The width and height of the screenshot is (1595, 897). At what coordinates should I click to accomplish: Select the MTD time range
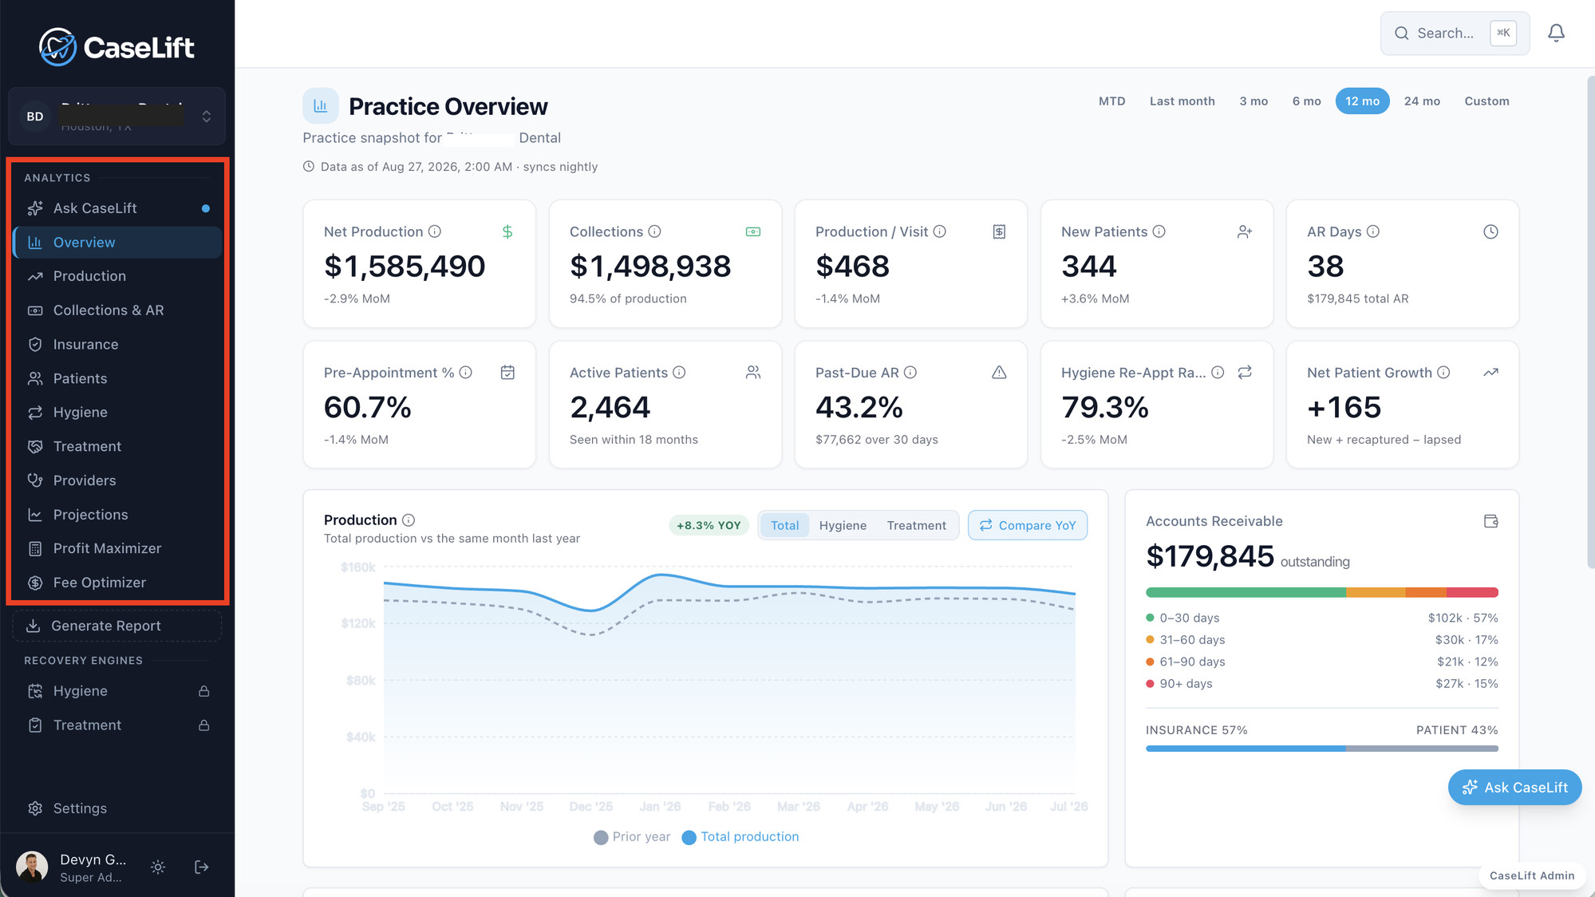1111,101
